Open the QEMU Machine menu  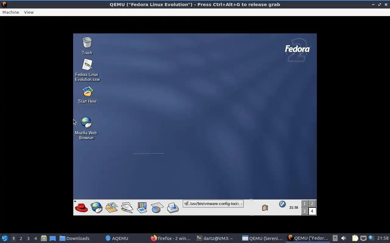tap(11, 12)
